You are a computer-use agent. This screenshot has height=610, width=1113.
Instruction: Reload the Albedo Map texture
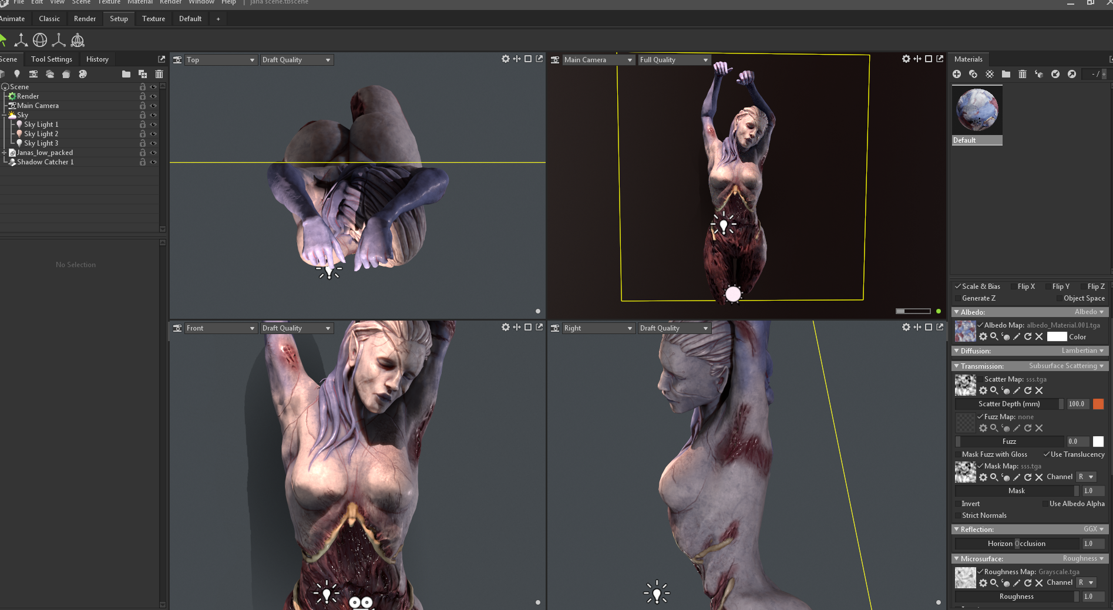[x=1028, y=336]
